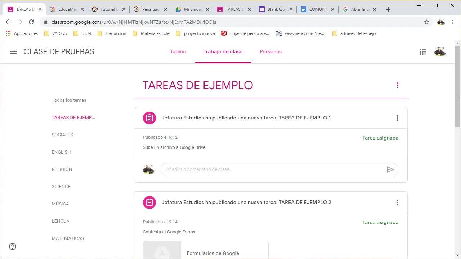Image resolution: width=461 pixels, height=259 pixels.
Task: Open the UCM bookmarks folder
Action: pos(82,33)
